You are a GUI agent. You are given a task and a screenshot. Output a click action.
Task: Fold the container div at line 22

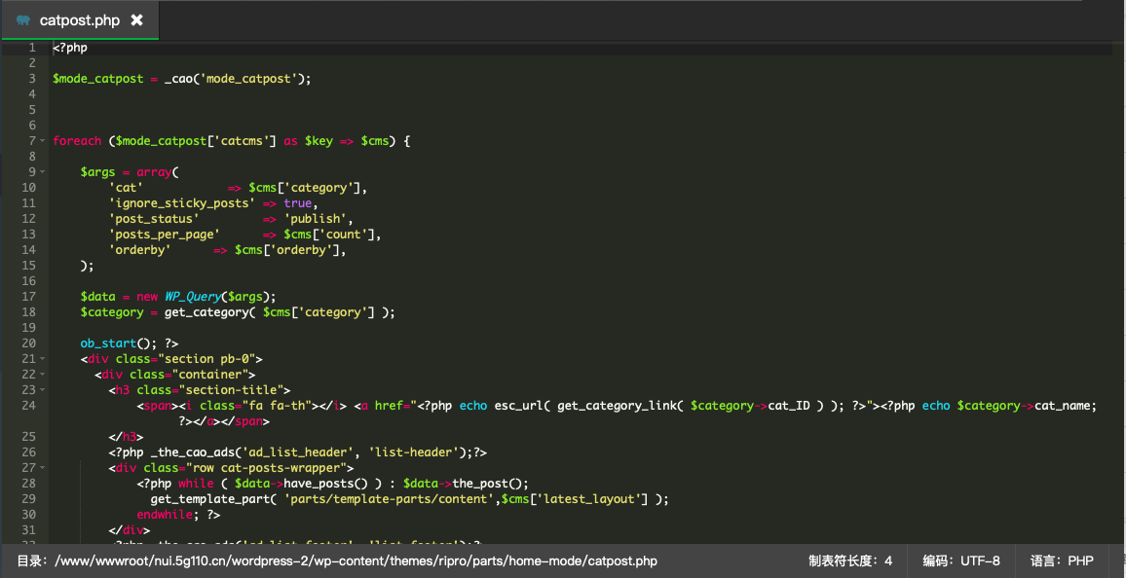[42, 375]
